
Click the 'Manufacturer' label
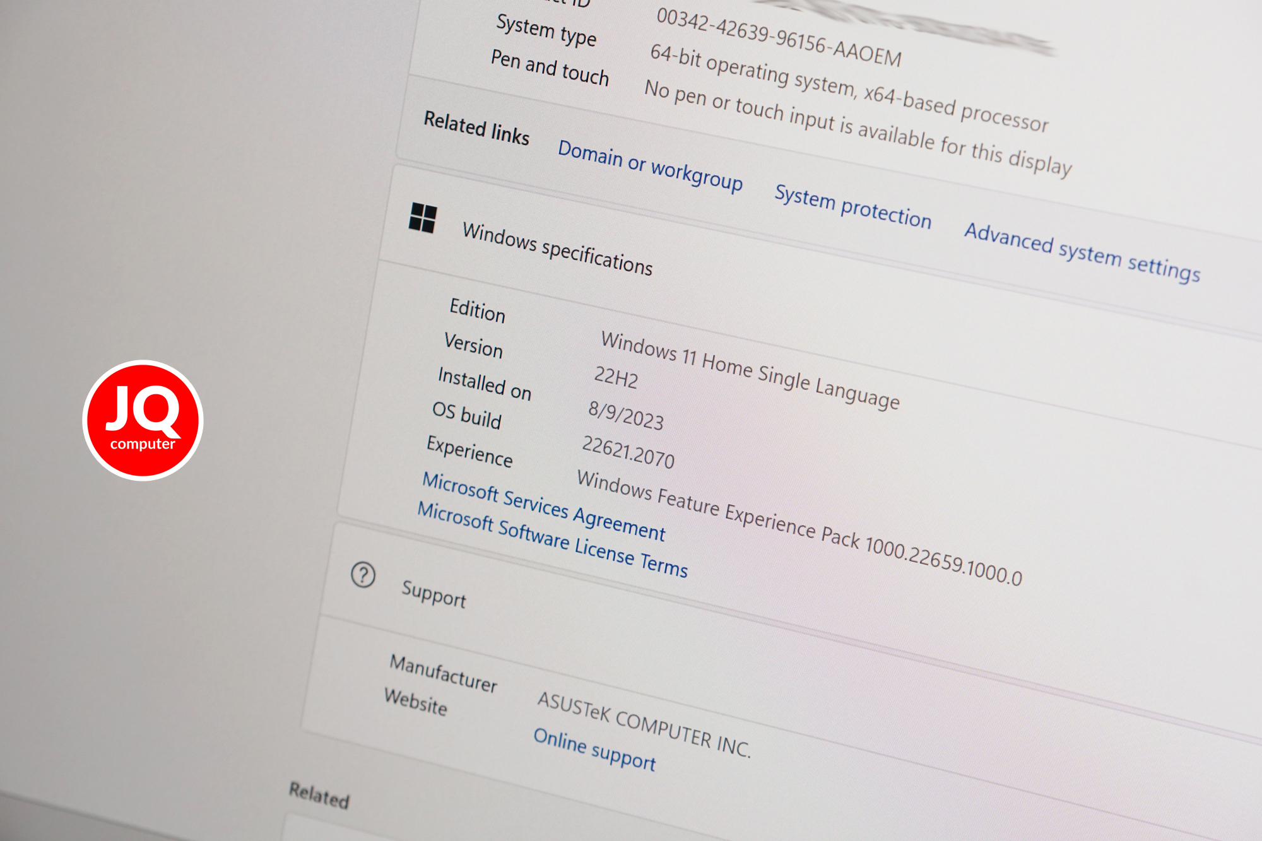[x=443, y=673]
